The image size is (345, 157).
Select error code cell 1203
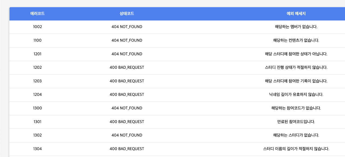pos(37,81)
